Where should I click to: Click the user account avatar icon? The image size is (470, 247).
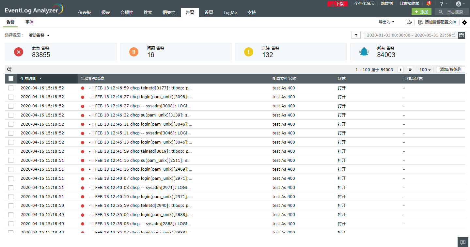point(459,4)
